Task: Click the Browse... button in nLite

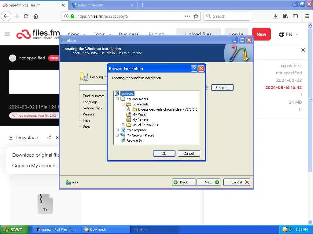Action: [x=222, y=88]
